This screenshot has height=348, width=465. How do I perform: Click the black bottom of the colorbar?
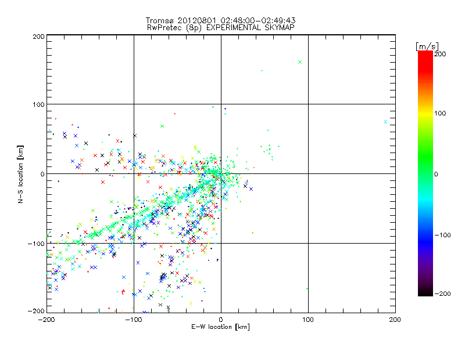(x=425, y=292)
